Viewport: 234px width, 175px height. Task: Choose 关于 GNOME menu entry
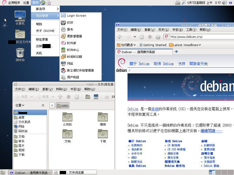click(x=45, y=31)
